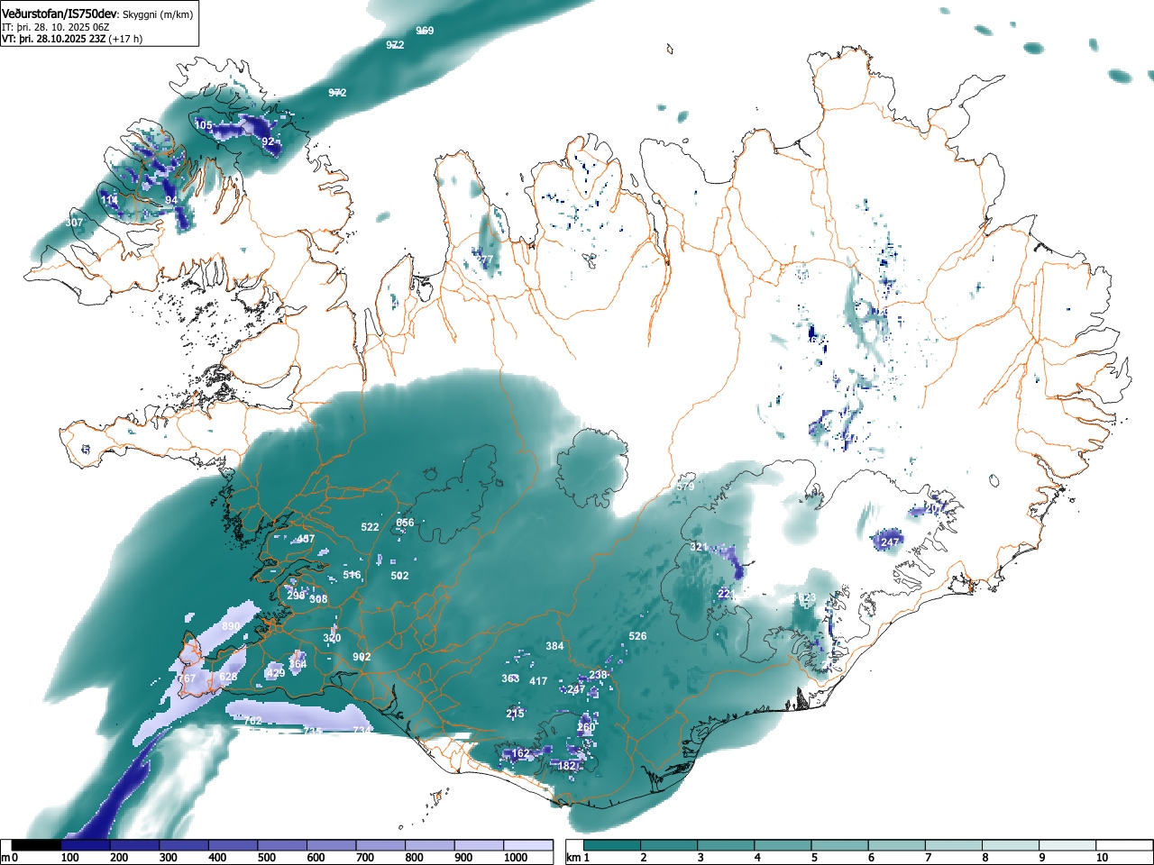Click the 'km 1' legend unit label
This screenshot has width=1154, height=865.
pyautogui.click(x=578, y=858)
